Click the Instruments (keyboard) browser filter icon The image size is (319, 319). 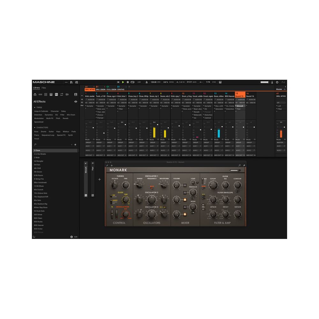coord(50,94)
